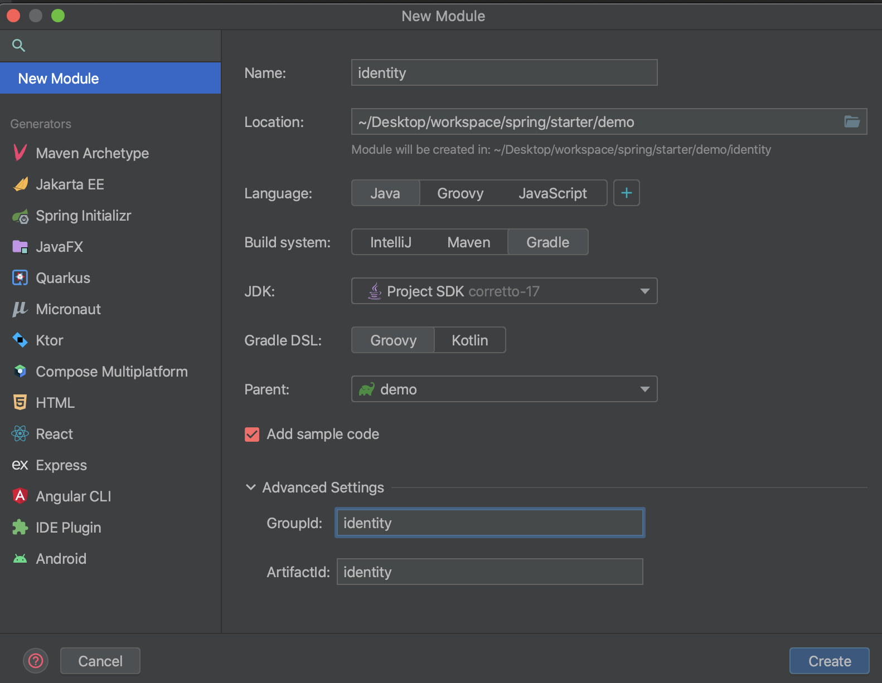Viewport: 882px width, 683px height.
Task: Open the Spring Initializr generator entry
Action: [x=110, y=215]
